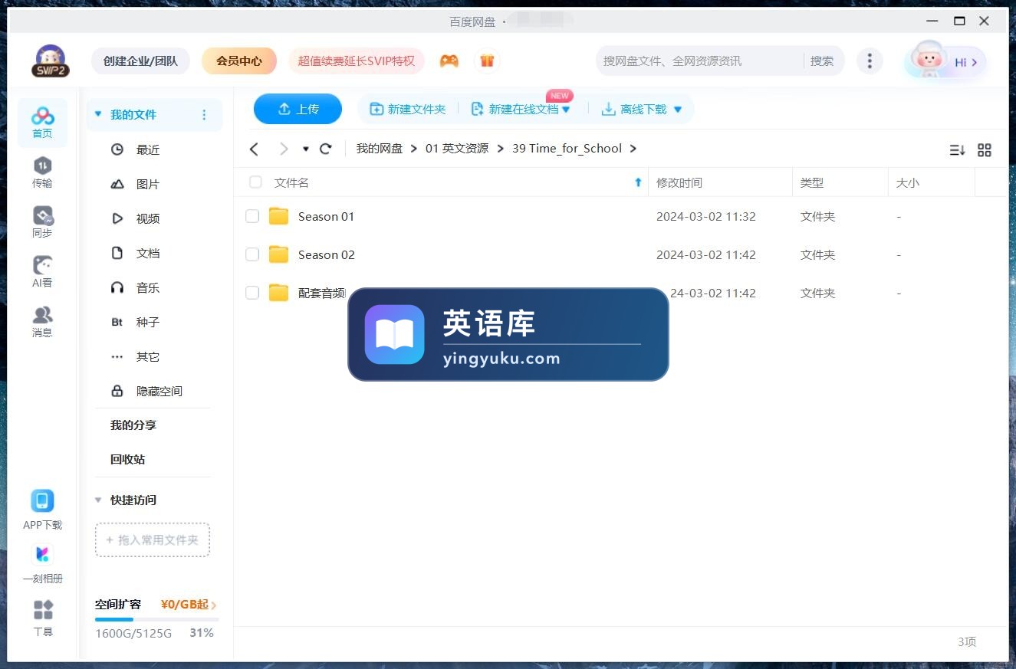
Task: Open the 传输 transfer panel
Action: point(42,172)
